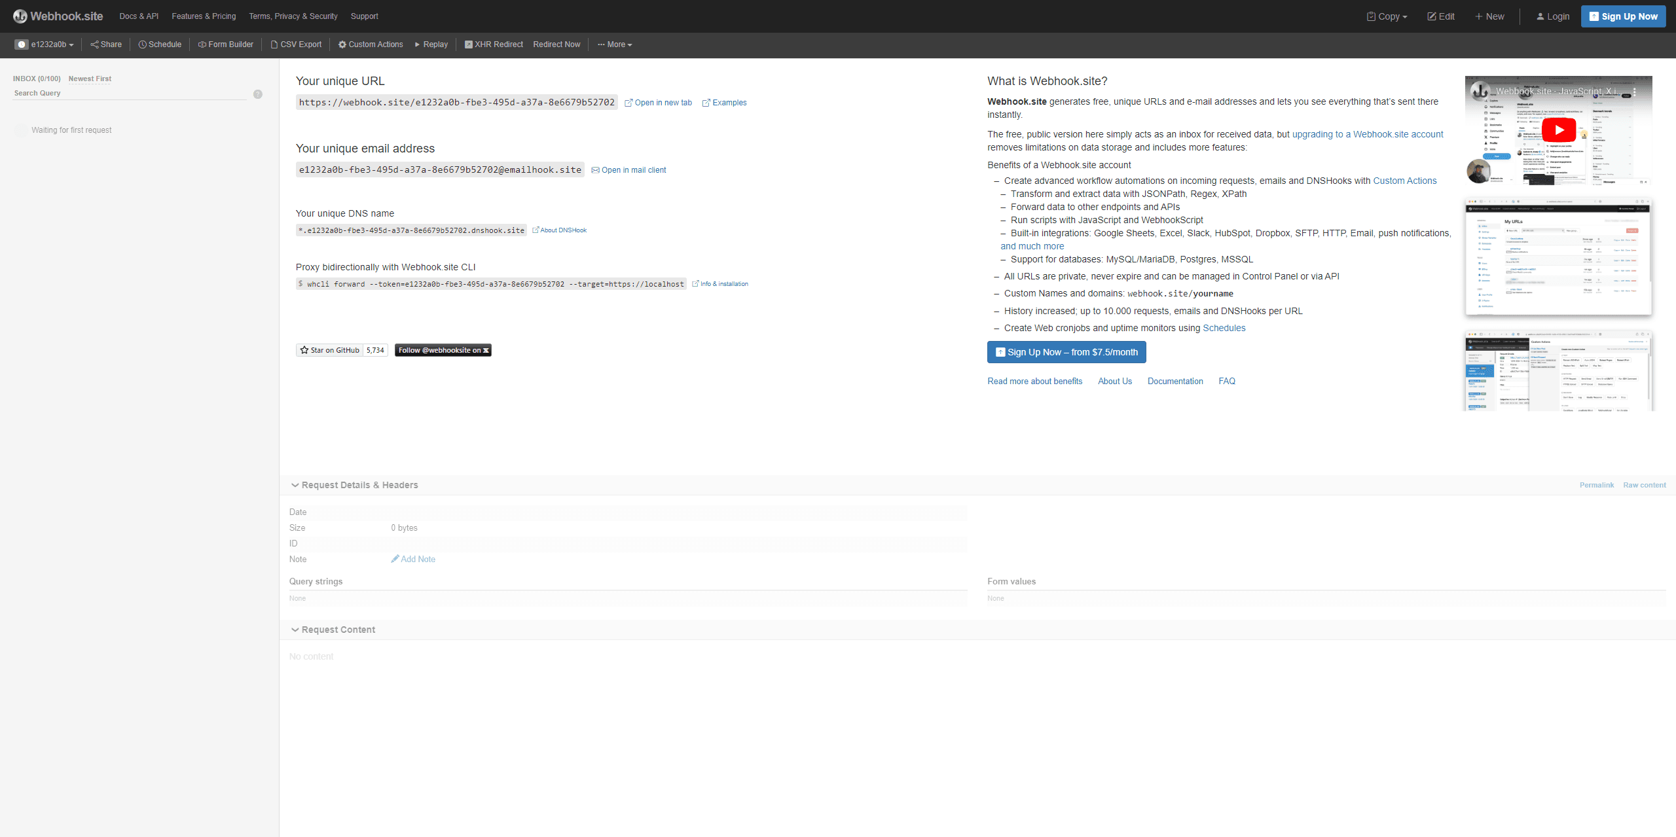Open the e1232a0b URL dropdown

click(45, 45)
